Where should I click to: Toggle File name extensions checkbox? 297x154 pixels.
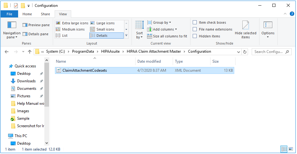[195, 29]
